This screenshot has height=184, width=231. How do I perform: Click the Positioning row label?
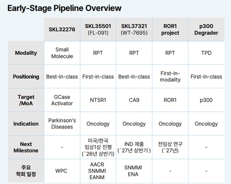click(26, 76)
